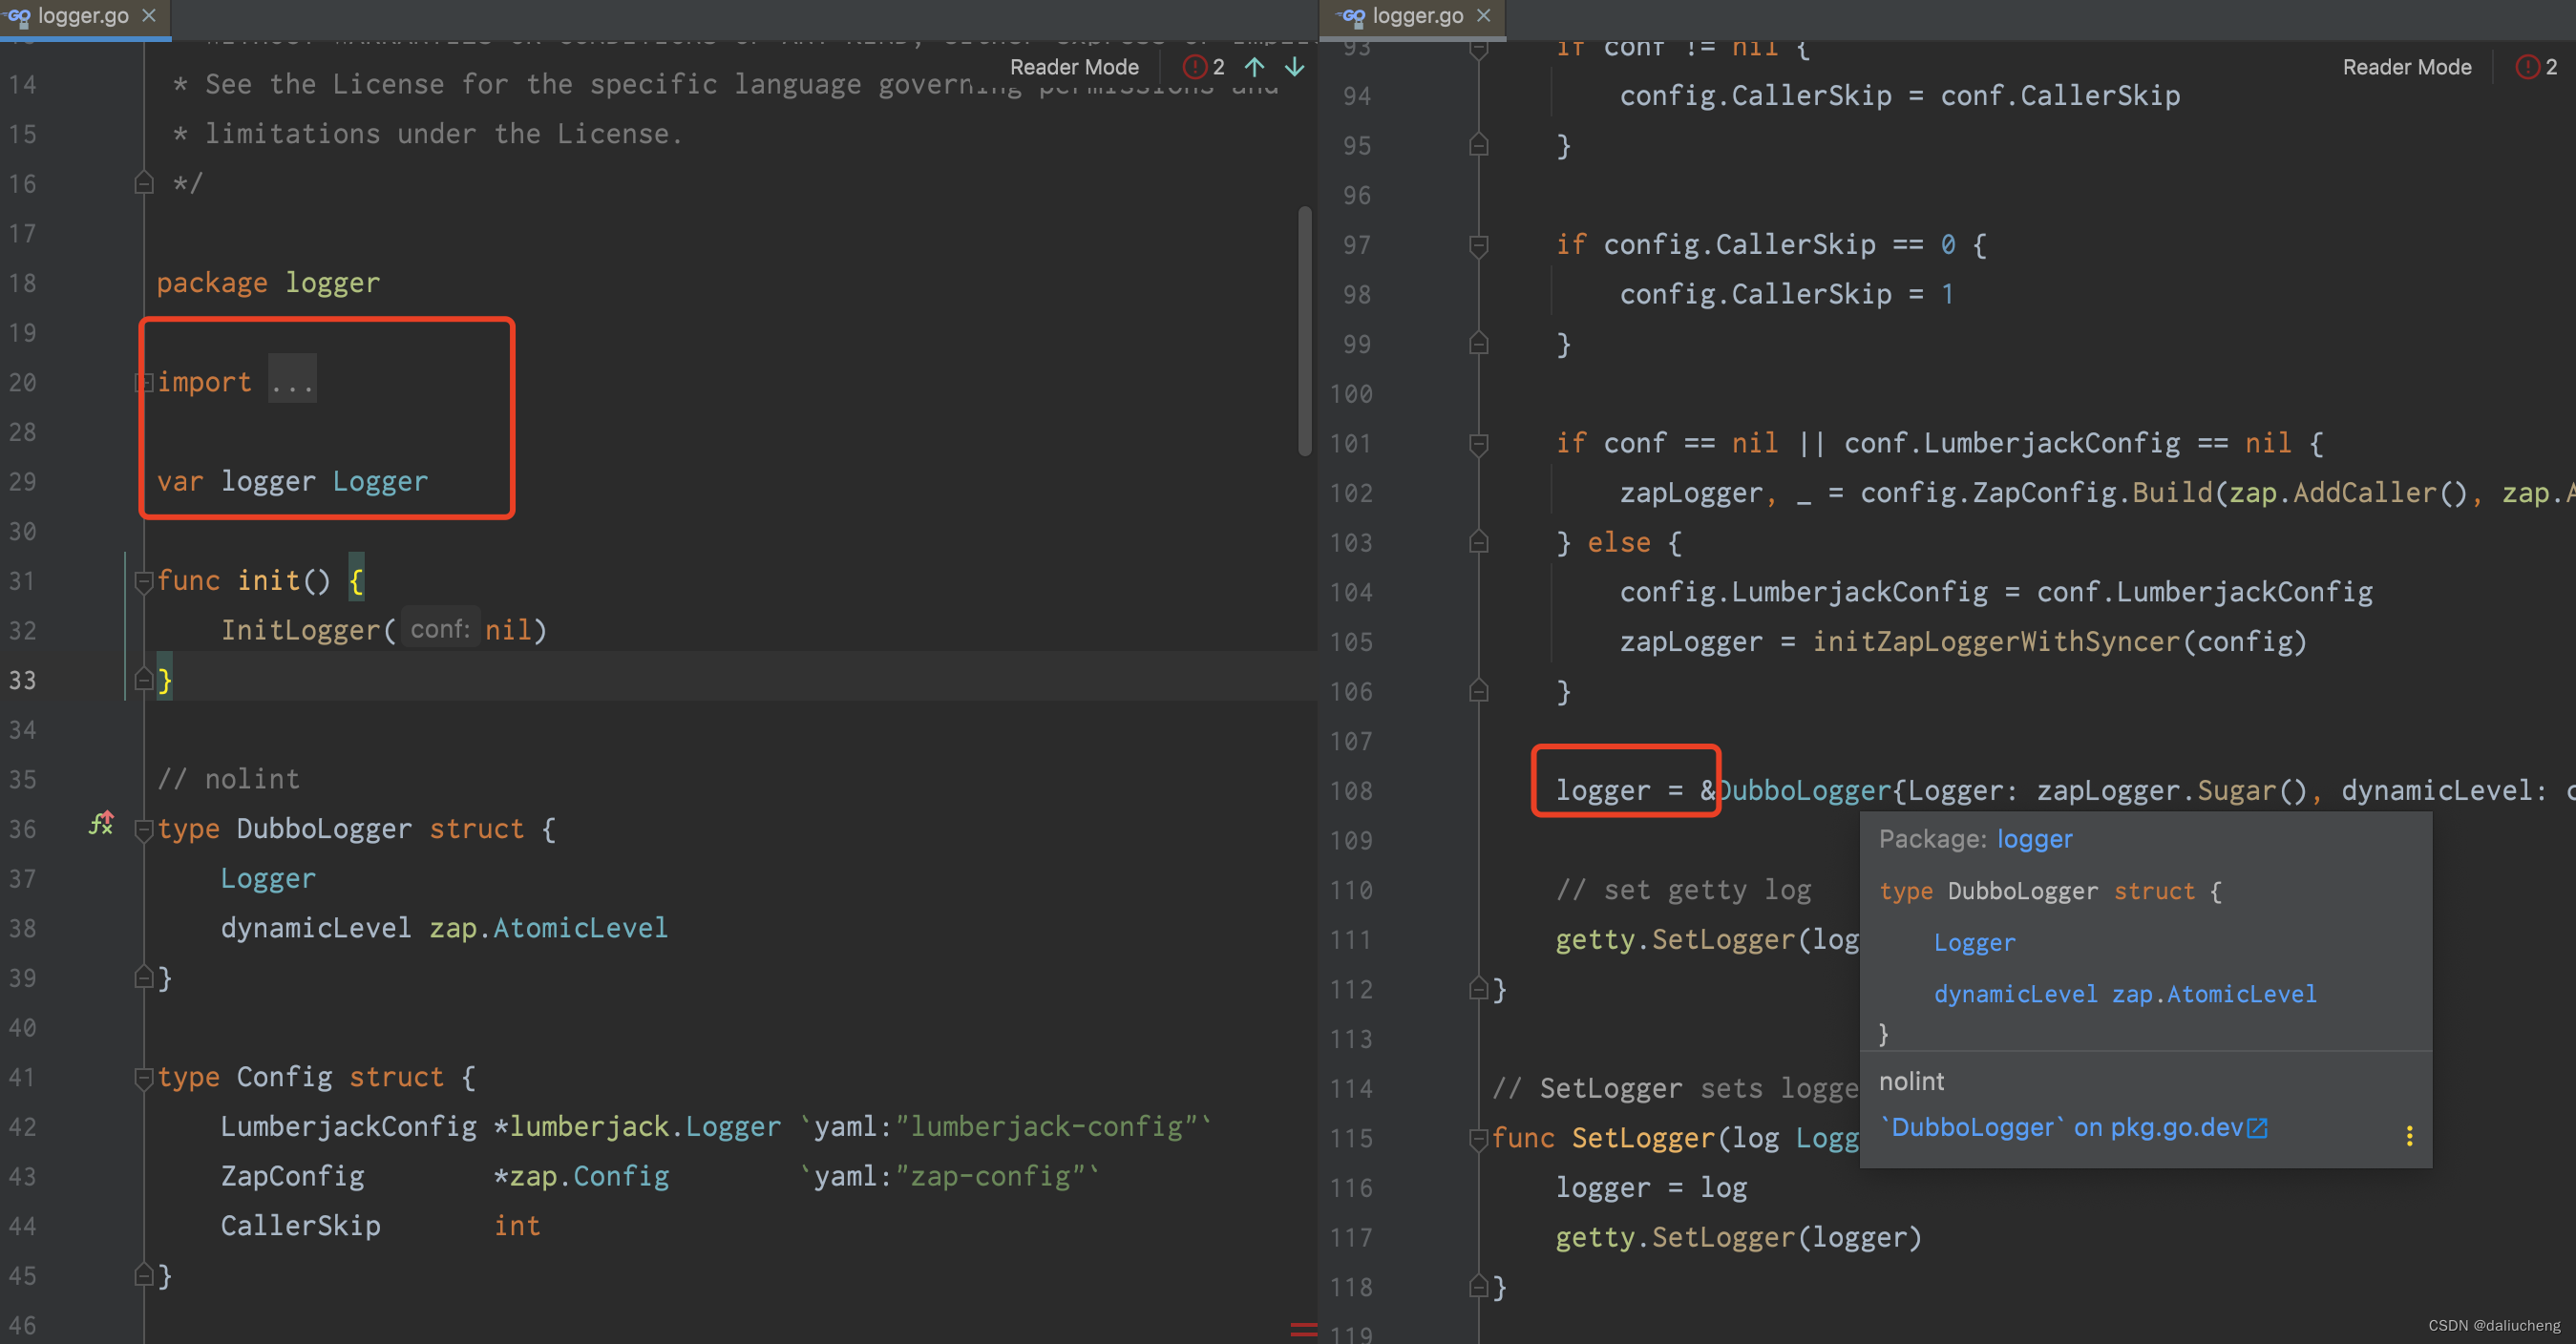
Task: Click fold marker at comment end line 16
Action: 144,183
